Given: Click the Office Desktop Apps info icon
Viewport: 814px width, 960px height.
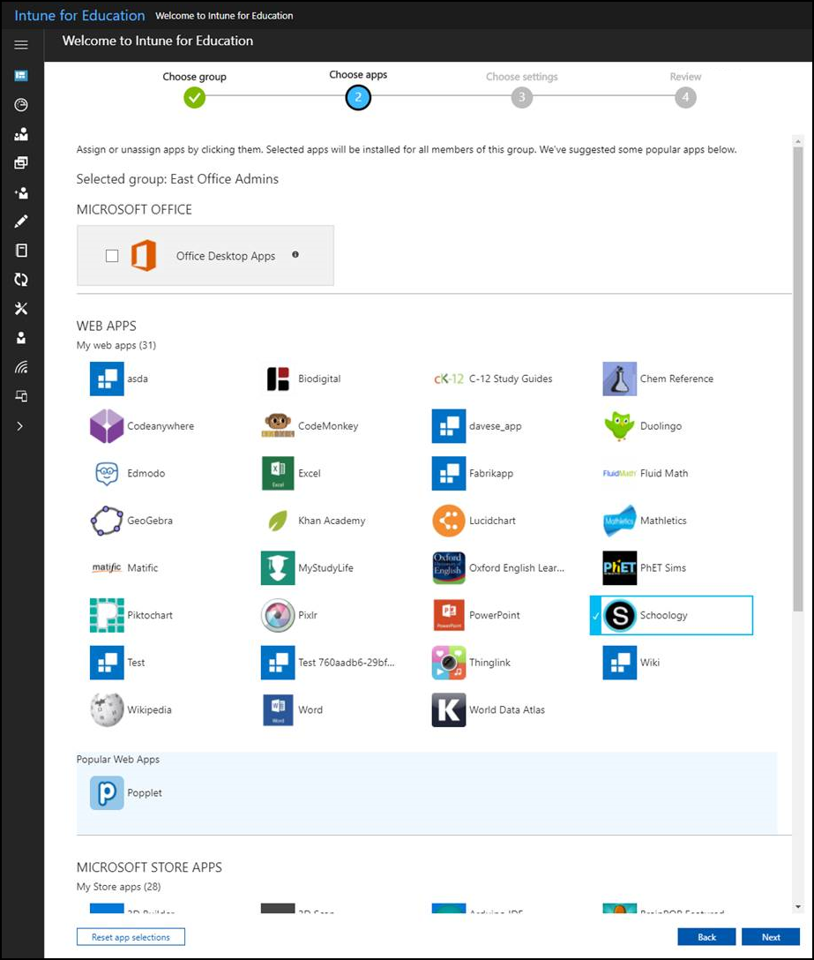Looking at the screenshot, I should coord(295,255).
